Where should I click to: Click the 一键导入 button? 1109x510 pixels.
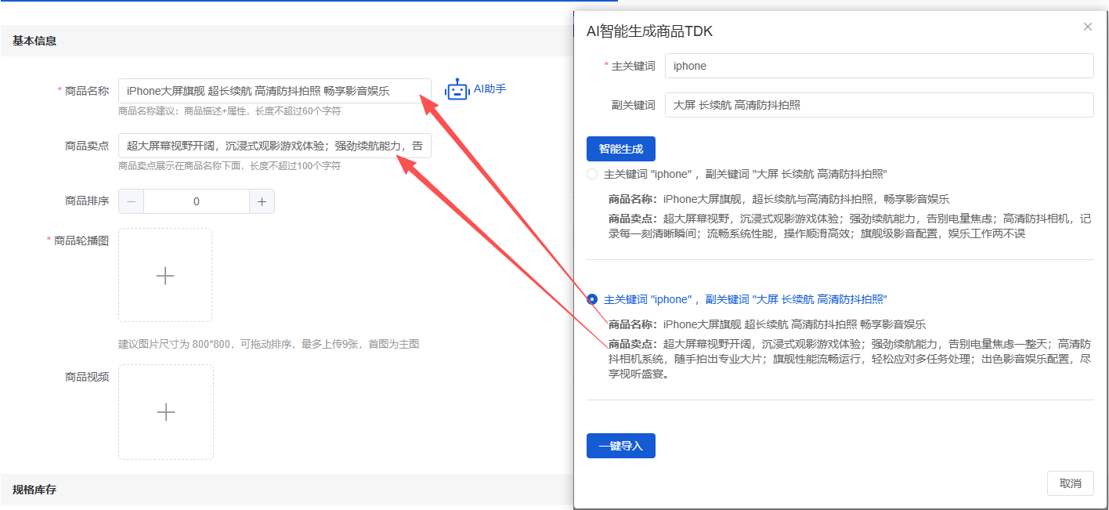click(x=621, y=446)
